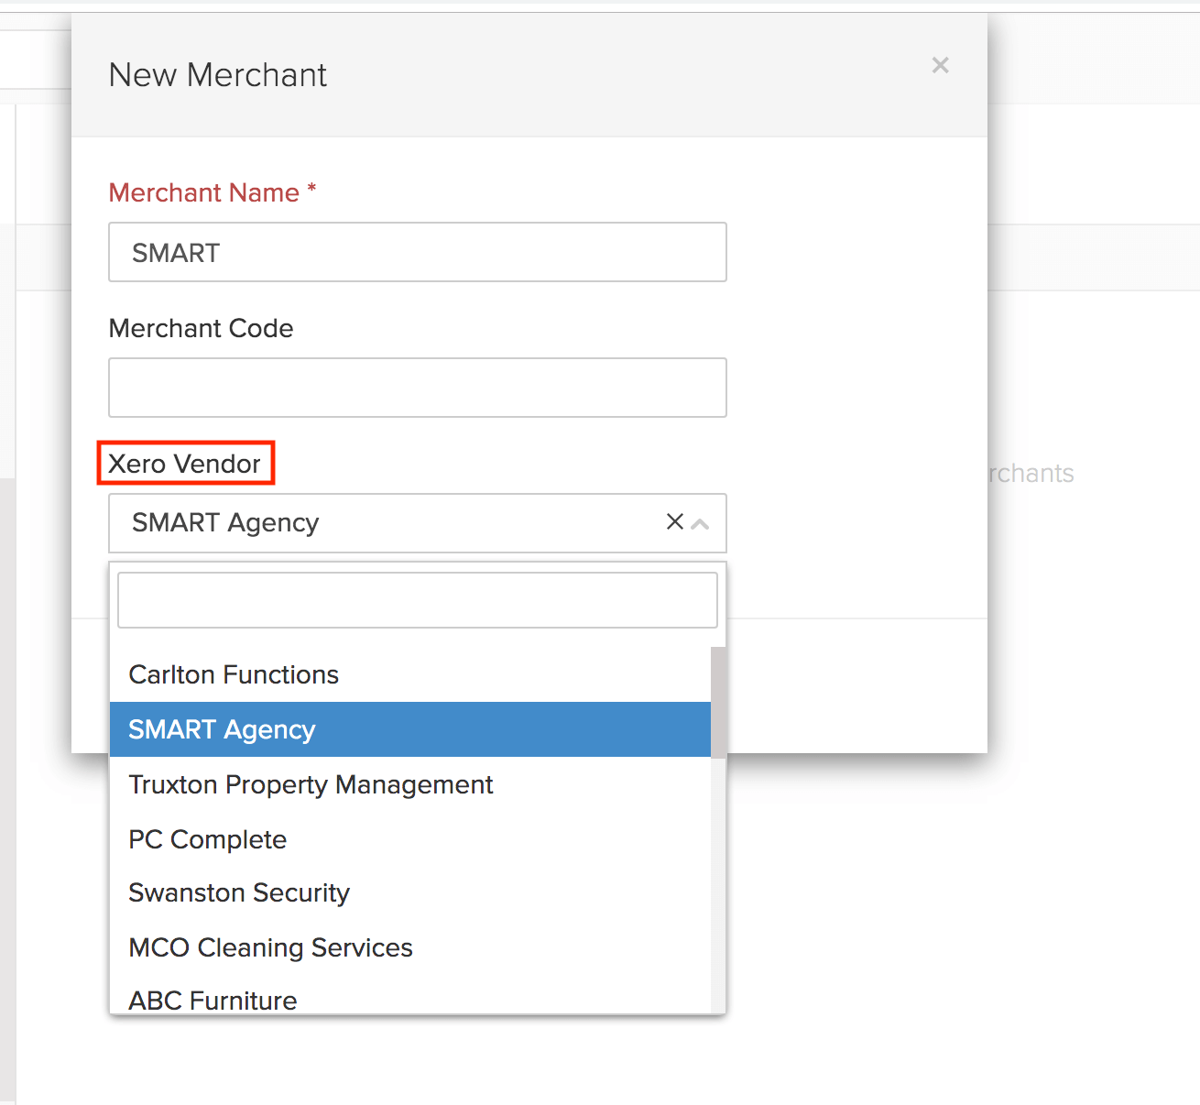Click the vendor list scrollbar thumb
Screen dimensions: 1200x1105
pyautogui.click(x=718, y=702)
